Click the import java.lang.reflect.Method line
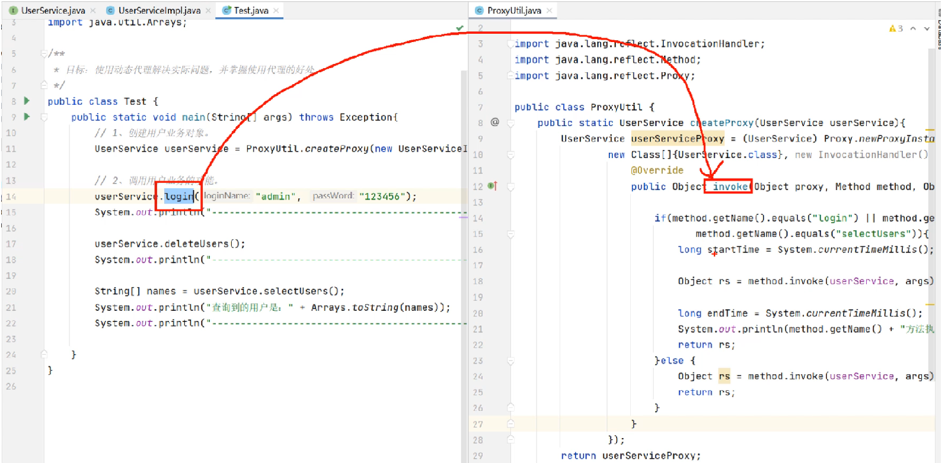This screenshot has width=945, height=463. [608, 59]
